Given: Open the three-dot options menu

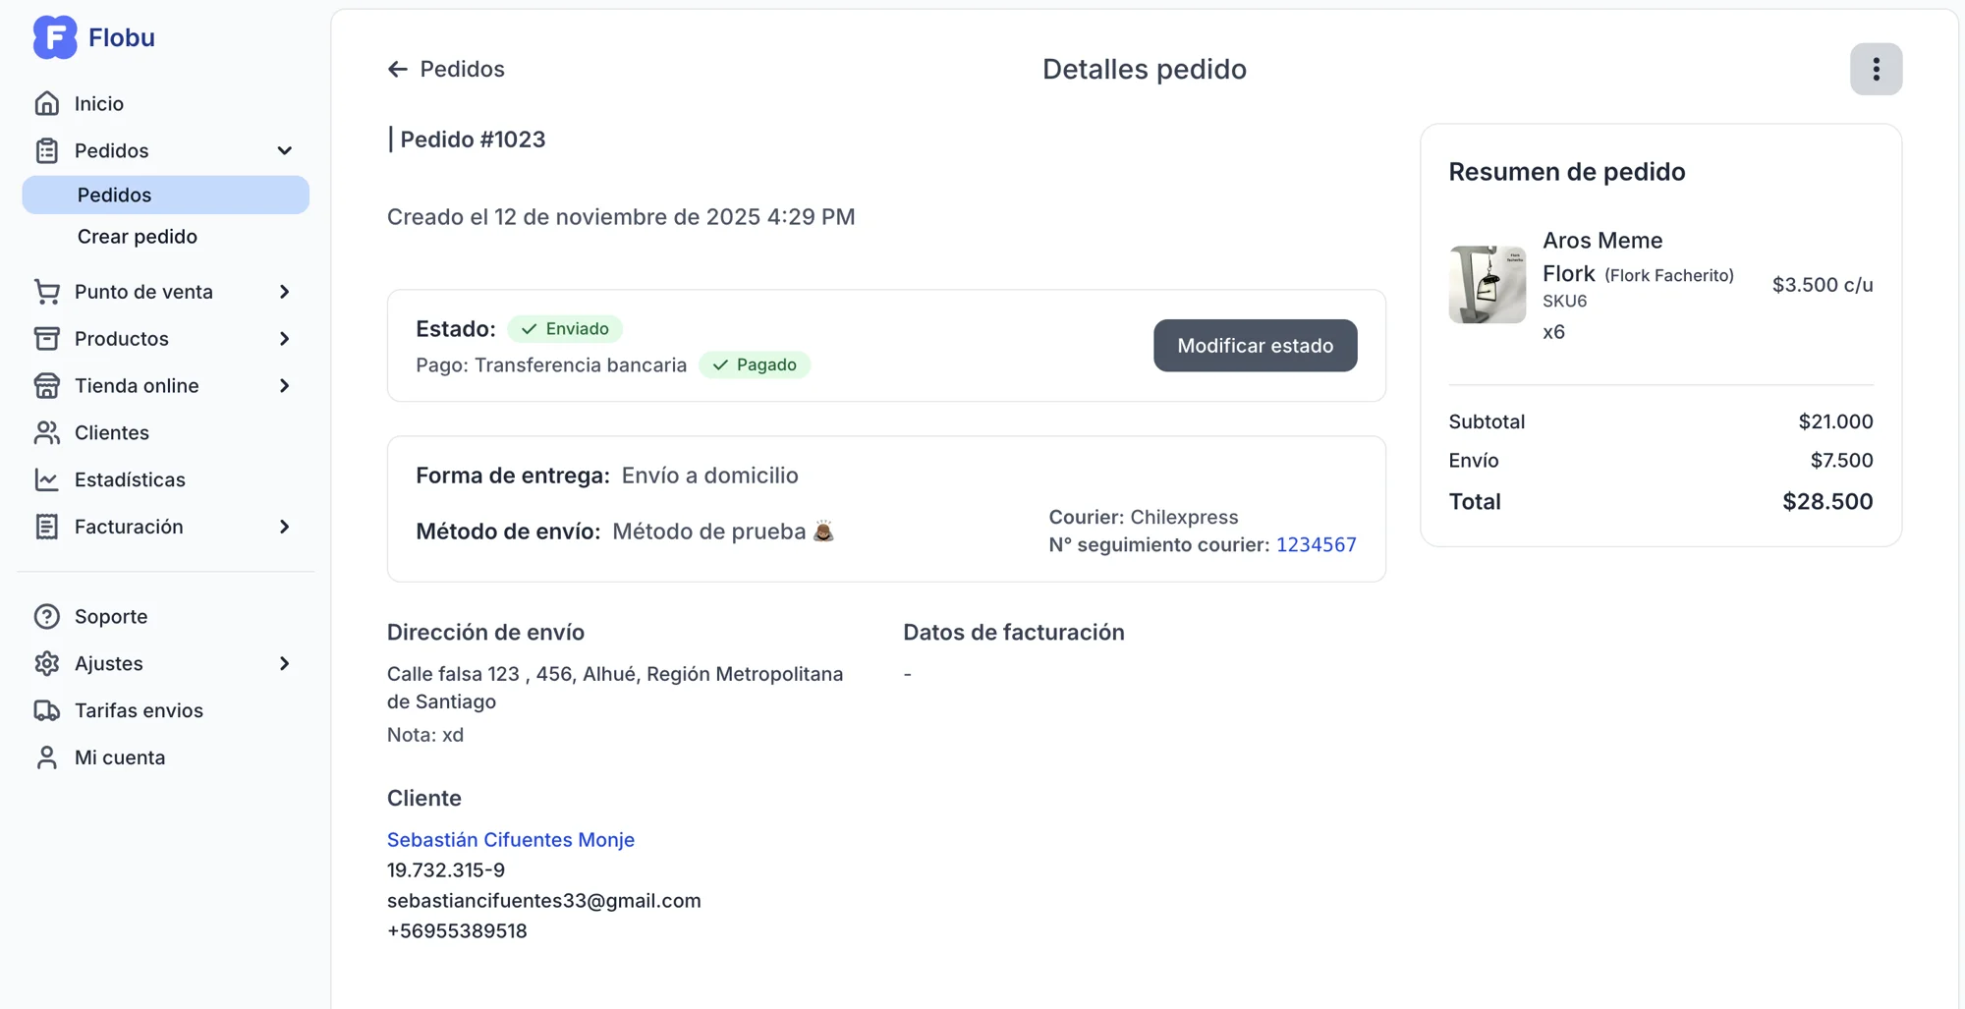Looking at the screenshot, I should (1876, 69).
